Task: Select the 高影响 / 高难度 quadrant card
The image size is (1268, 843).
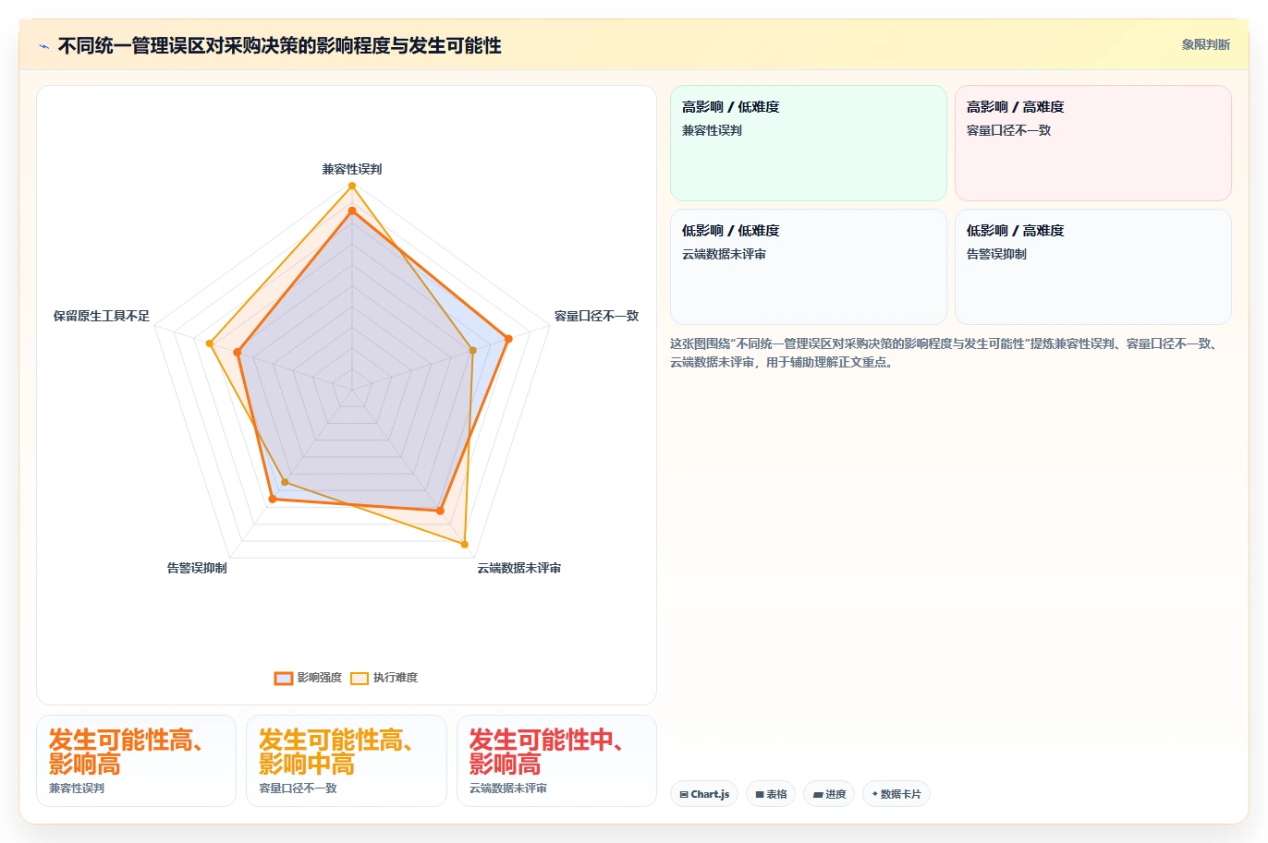Action: point(1093,143)
